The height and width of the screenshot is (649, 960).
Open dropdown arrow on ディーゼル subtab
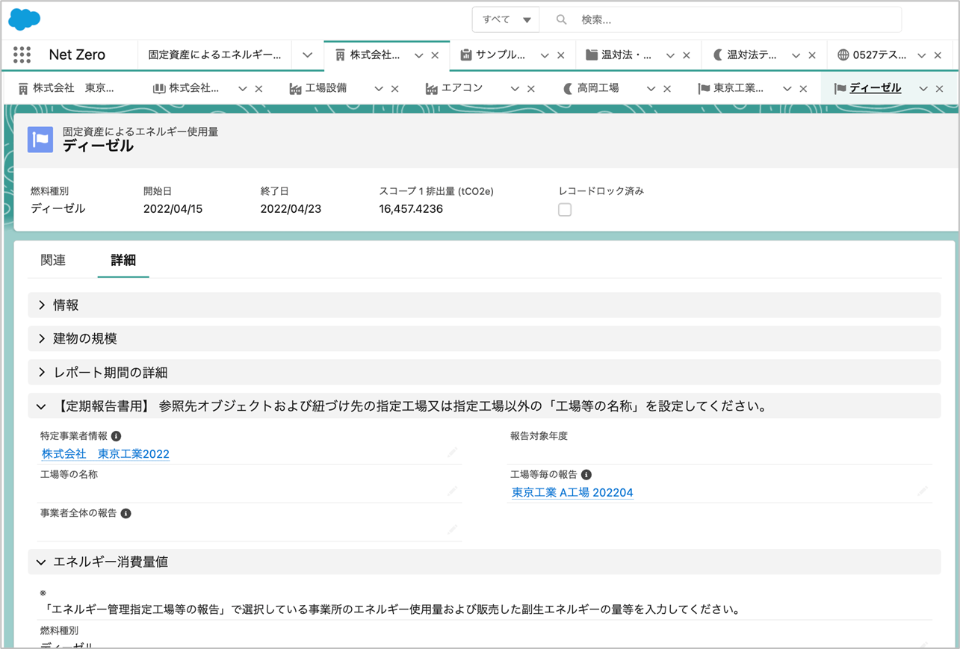click(923, 89)
